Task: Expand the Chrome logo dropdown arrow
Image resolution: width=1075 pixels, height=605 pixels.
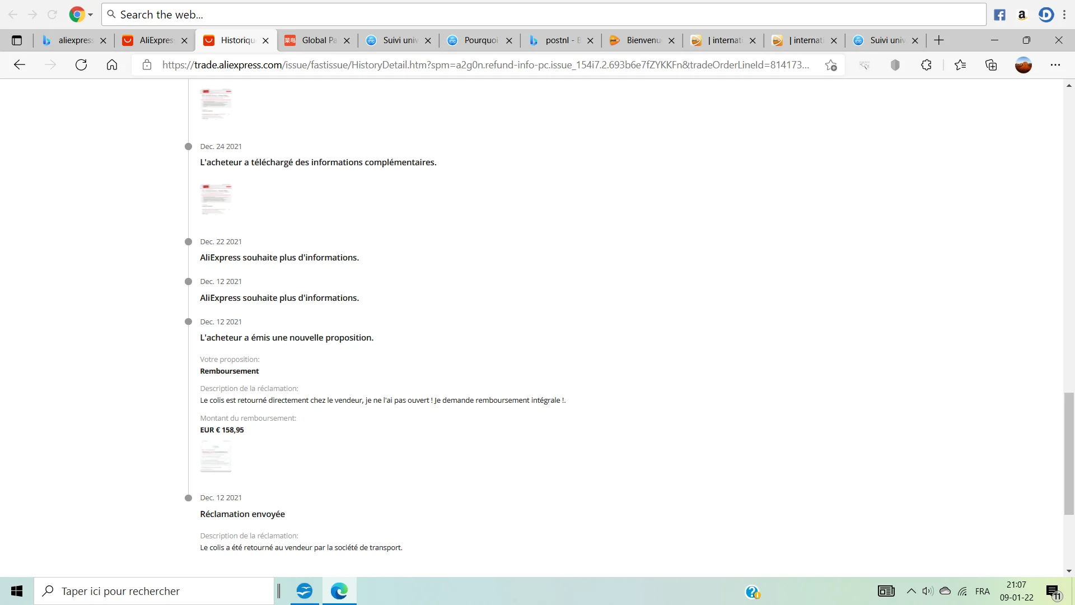Action: 90,15
